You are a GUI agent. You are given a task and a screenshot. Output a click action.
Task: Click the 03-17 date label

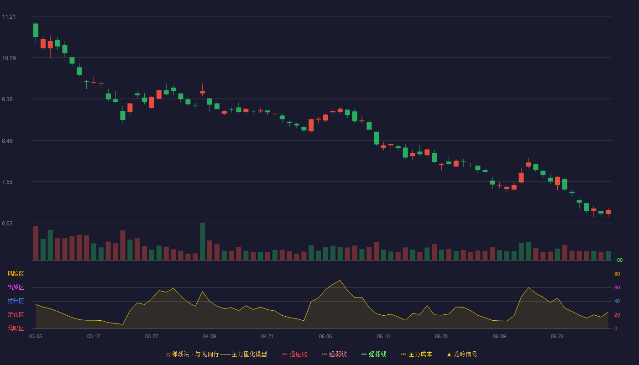94,336
